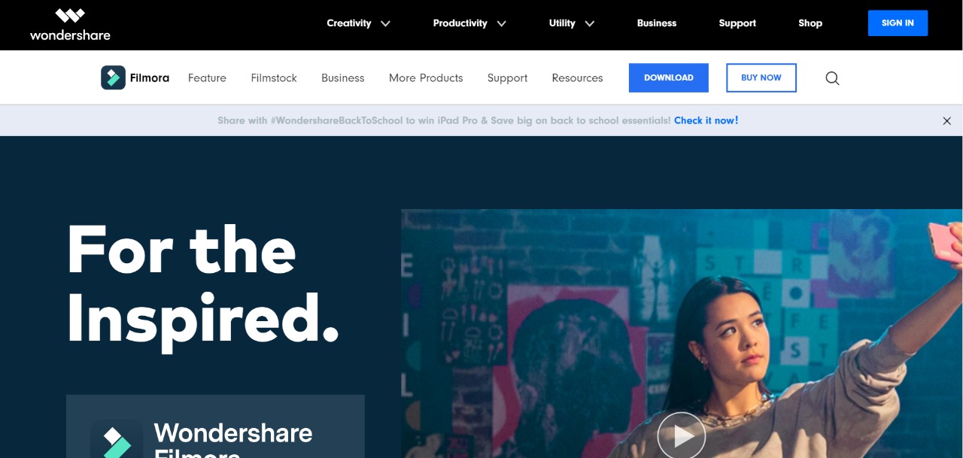The width and height of the screenshot is (963, 458).
Task: Click the hero video thumbnail of woman
Action: click(682, 333)
